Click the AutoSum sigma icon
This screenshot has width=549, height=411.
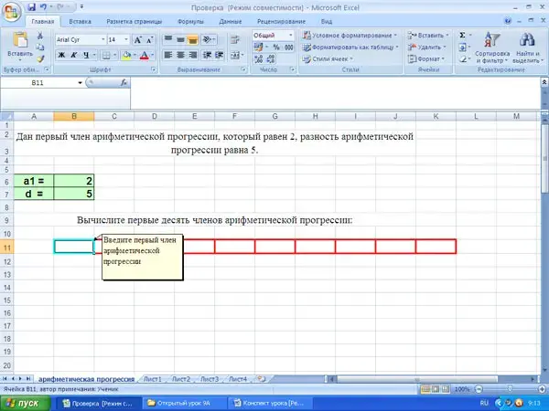462,35
